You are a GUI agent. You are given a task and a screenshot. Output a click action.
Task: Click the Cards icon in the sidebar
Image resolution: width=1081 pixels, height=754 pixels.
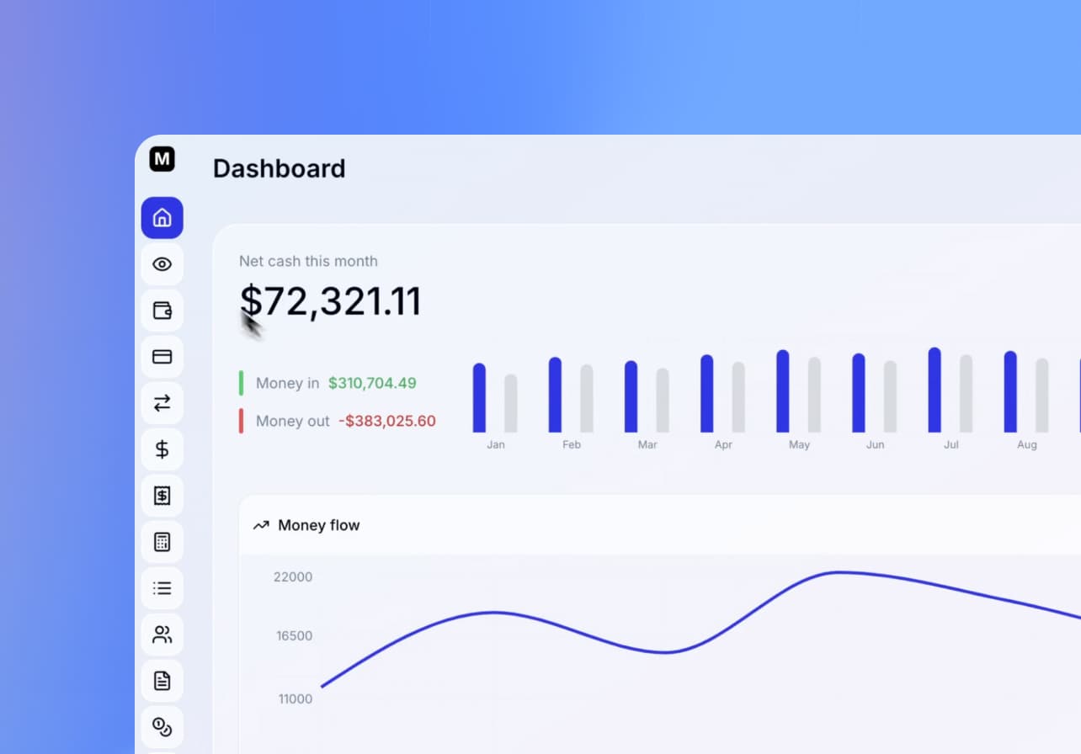pyautogui.click(x=162, y=357)
